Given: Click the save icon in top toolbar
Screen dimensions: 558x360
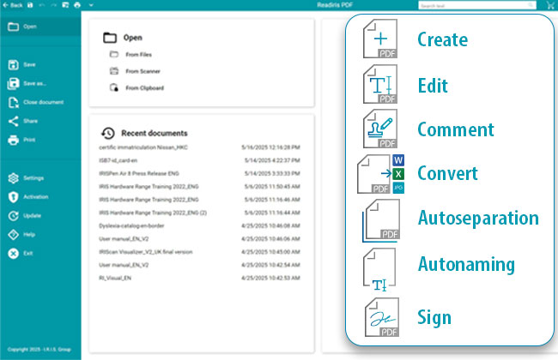Looking at the screenshot, I should point(30,5).
